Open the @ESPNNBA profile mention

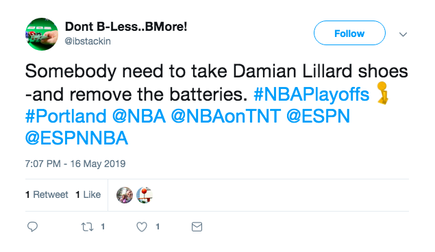[x=77, y=138]
